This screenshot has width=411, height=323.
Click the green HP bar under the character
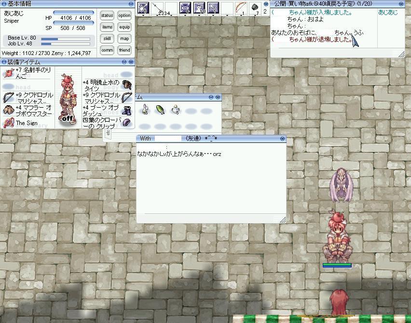click(x=337, y=265)
